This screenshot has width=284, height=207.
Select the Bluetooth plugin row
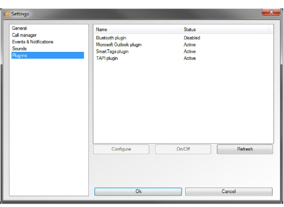pyautogui.click(x=183, y=38)
